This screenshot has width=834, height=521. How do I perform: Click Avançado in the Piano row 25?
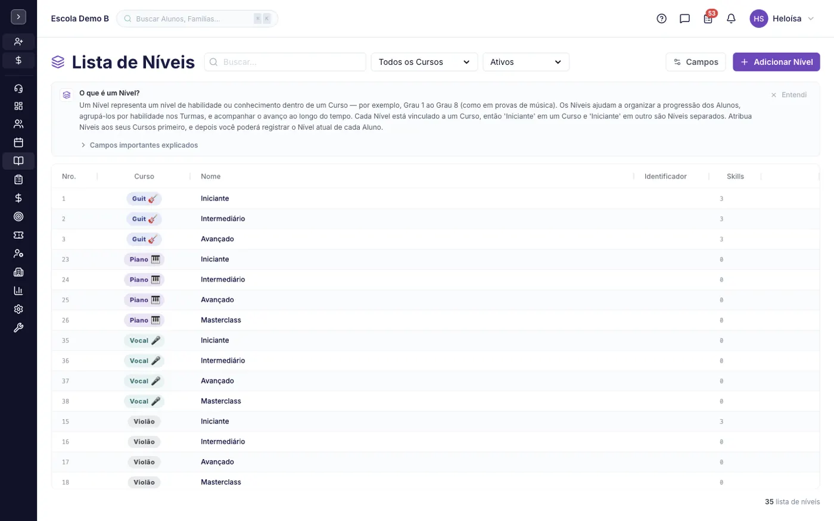click(217, 300)
